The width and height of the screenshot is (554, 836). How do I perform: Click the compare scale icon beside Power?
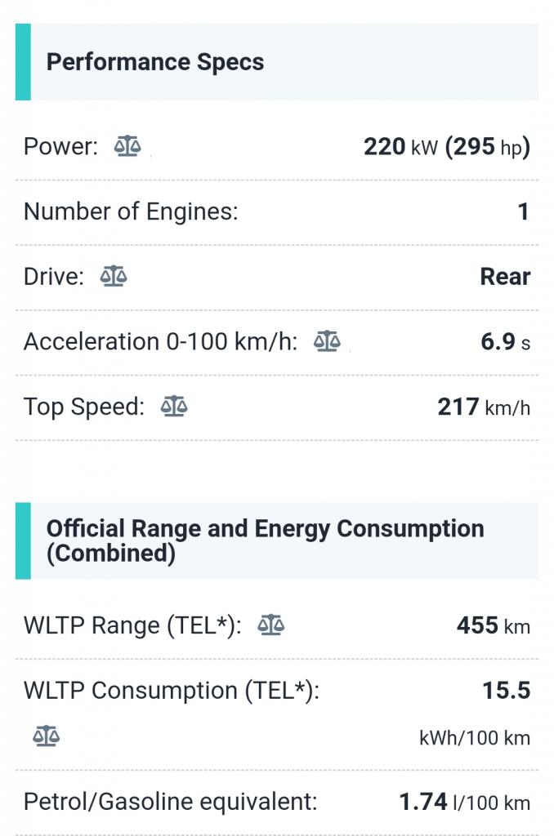(x=127, y=147)
